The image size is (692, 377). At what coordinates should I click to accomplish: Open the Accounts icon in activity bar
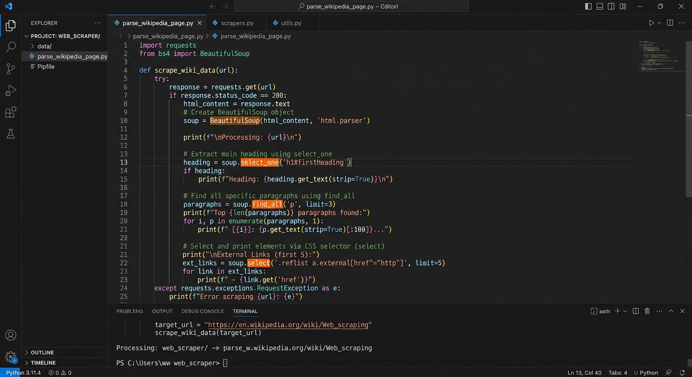10,336
